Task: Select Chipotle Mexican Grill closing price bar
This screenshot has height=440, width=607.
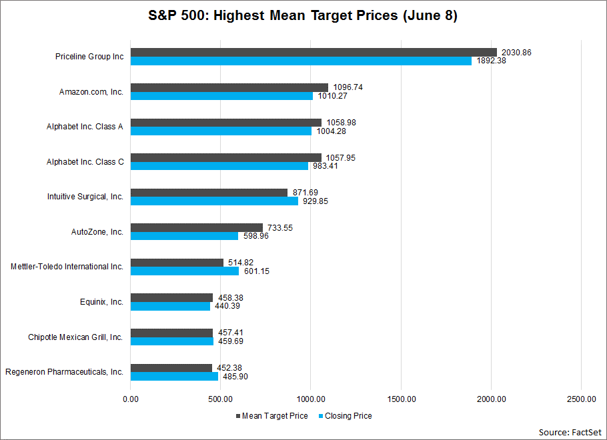Action: (x=171, y=341)
